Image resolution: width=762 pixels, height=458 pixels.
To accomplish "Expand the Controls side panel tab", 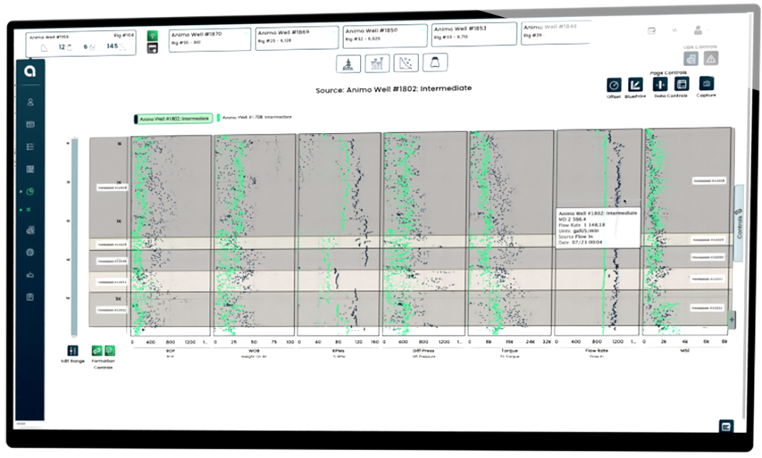I will tap(739, 223).
